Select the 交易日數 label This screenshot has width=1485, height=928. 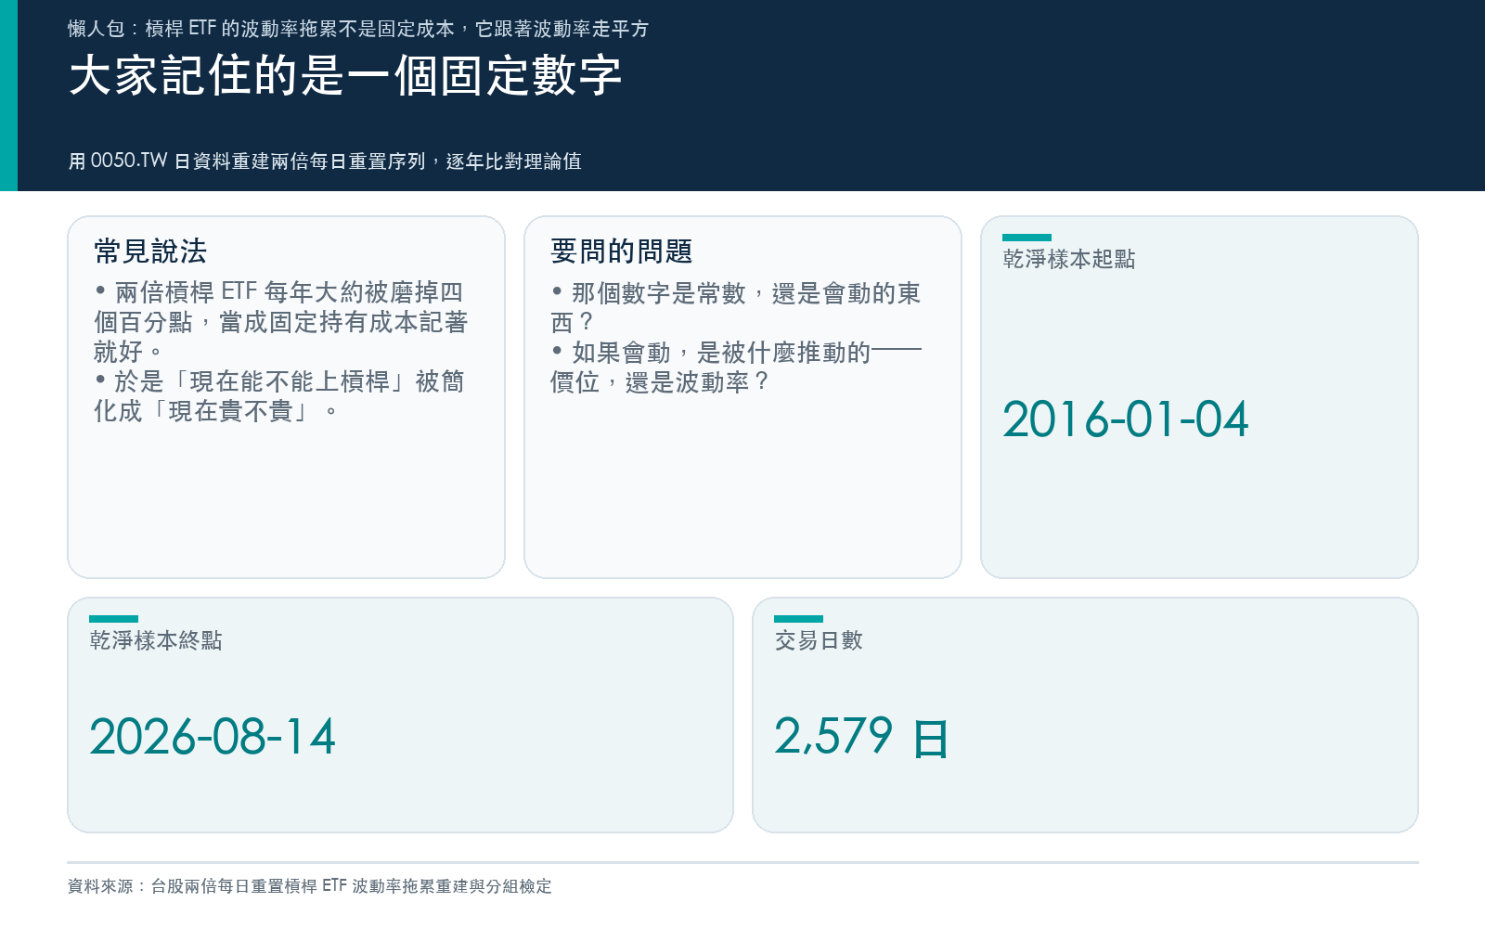(x=819, y=640)
